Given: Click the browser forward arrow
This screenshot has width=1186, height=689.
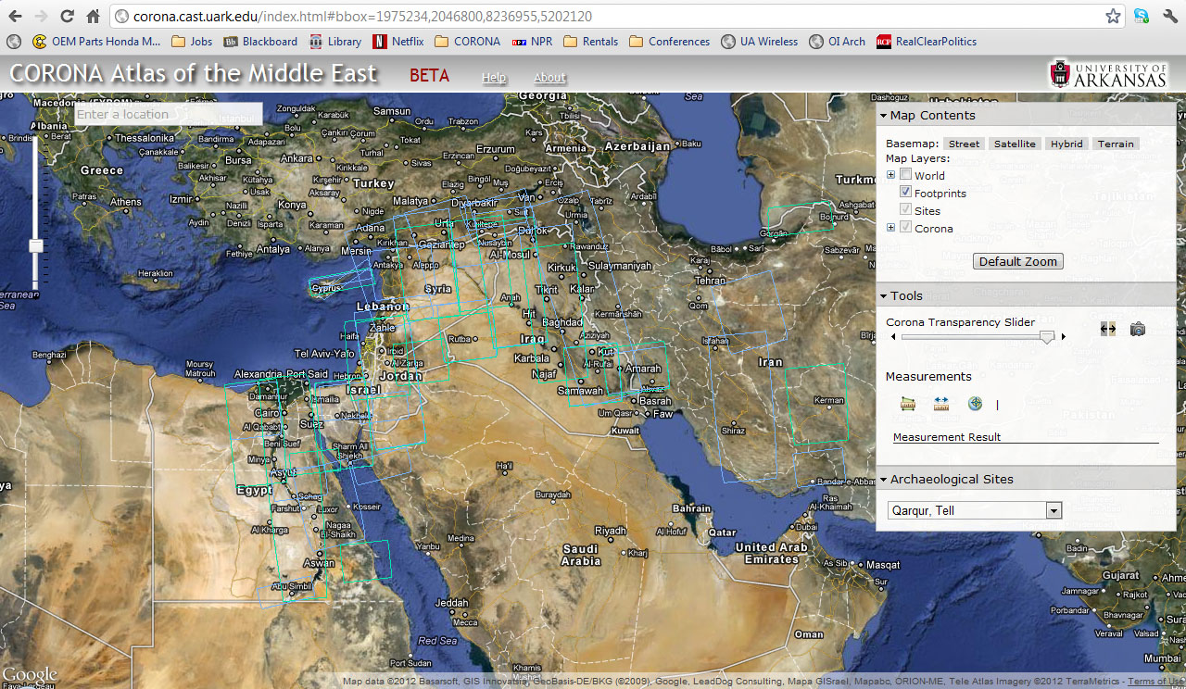Looking at the screenshot, I should point(41,17).
